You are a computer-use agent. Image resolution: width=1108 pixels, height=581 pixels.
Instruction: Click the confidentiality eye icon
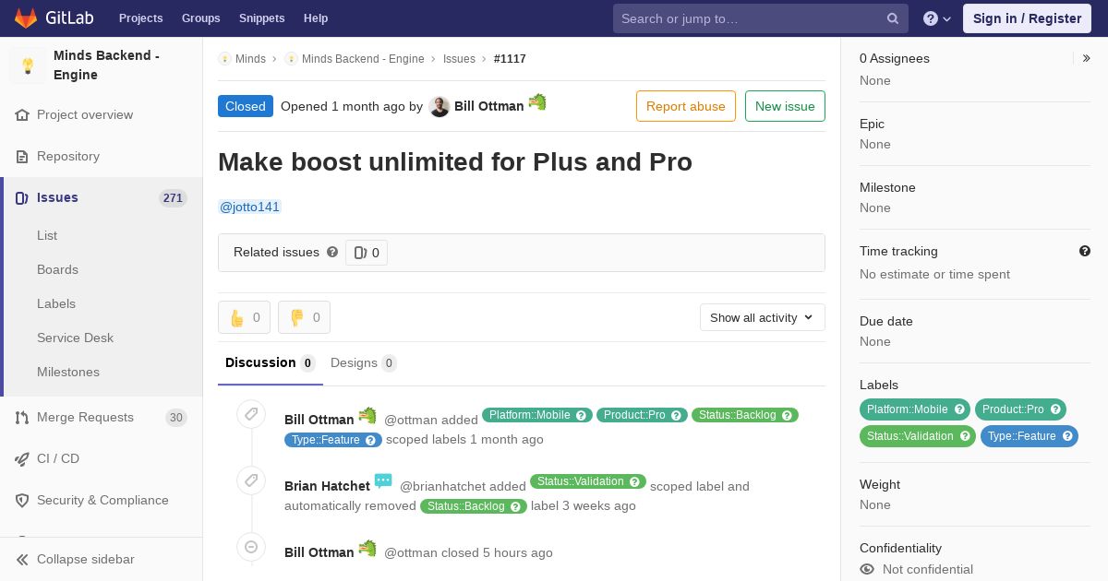(867, 569)
